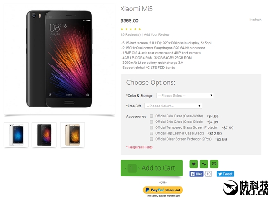The width and height of the screenshot is (273, 200).
Task: Share product with Tweet button
Action: 225,174
